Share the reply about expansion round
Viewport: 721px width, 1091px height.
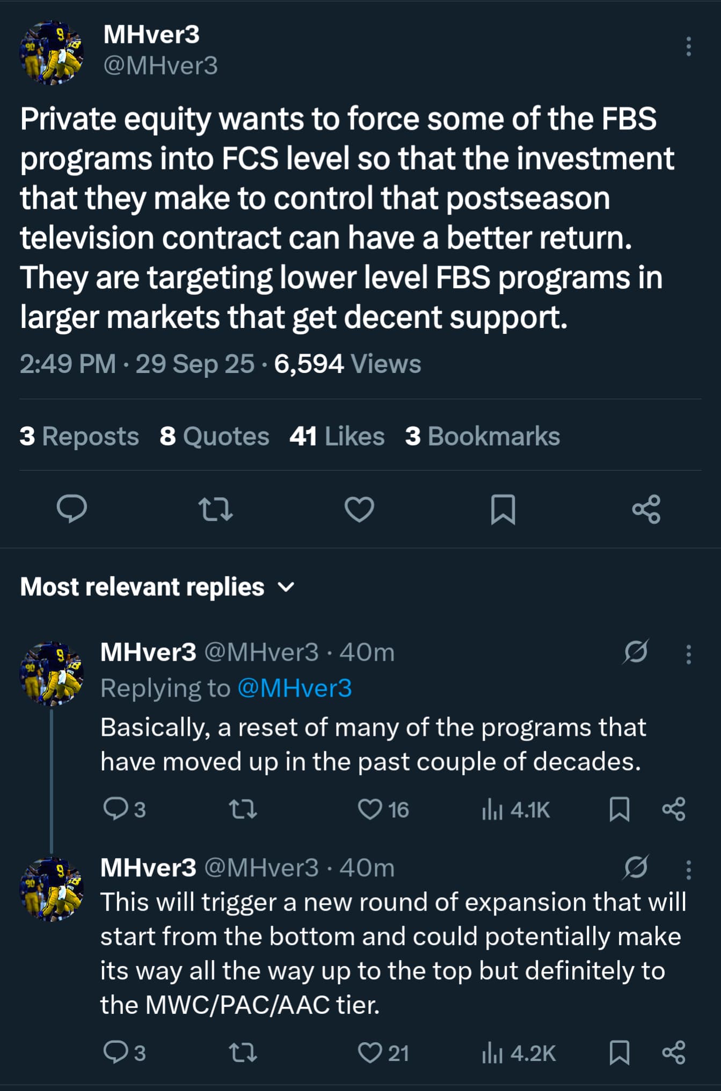pyautogui.click(x=674, y=1052)
